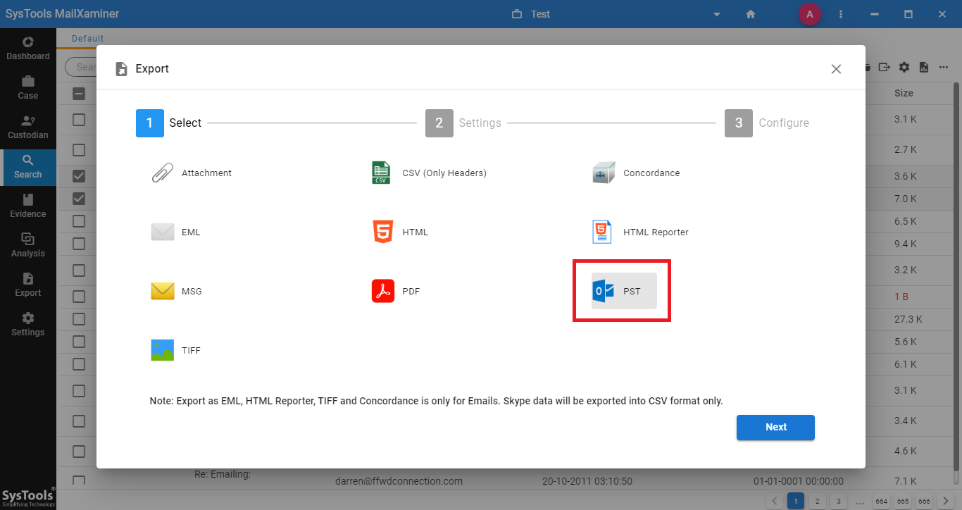962x510 pixels.
Task: Select Concordance export format
Action: 636,173
